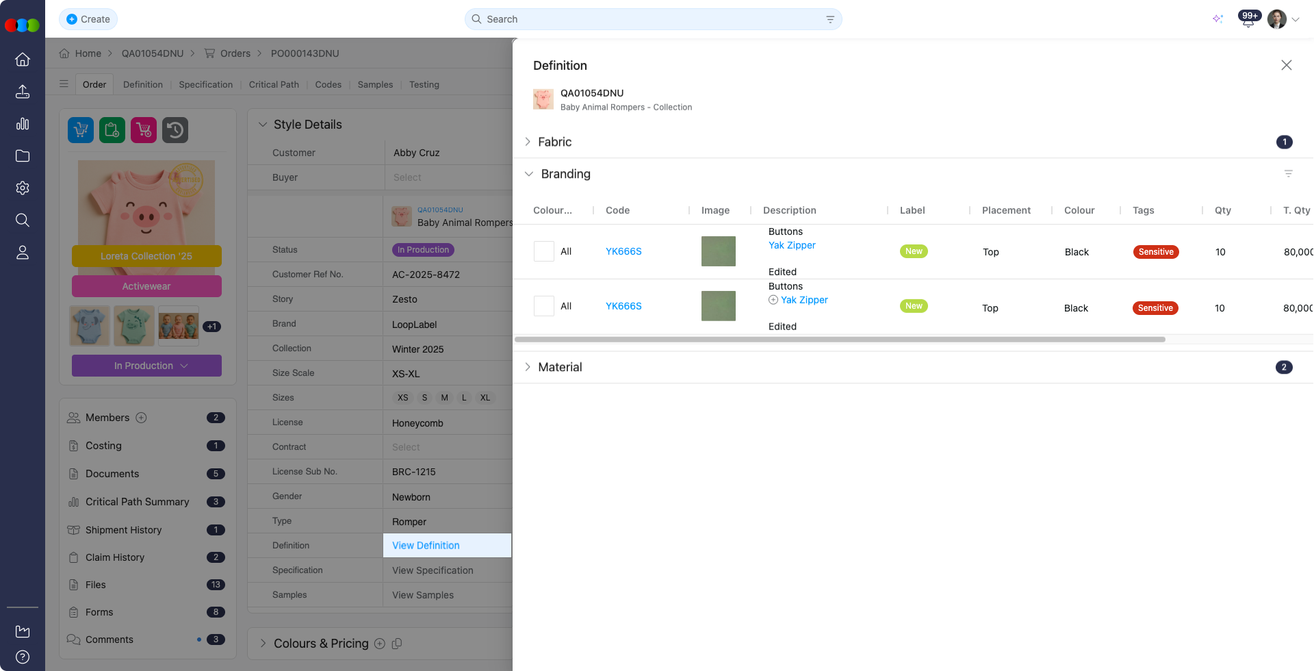This screenshot has width=1314, height=671.
Task: Open the settings gear in sidebar
Action: click(x=23, y=188)
